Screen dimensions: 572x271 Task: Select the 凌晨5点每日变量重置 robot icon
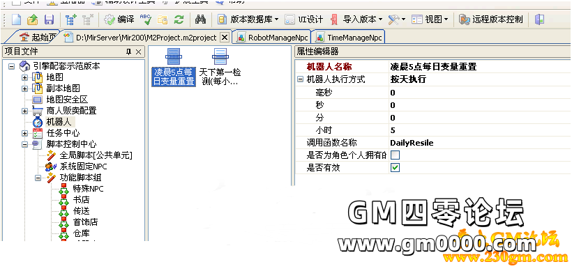point(172,67)
